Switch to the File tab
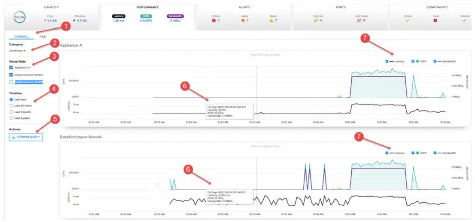 [x=43, y=36]
